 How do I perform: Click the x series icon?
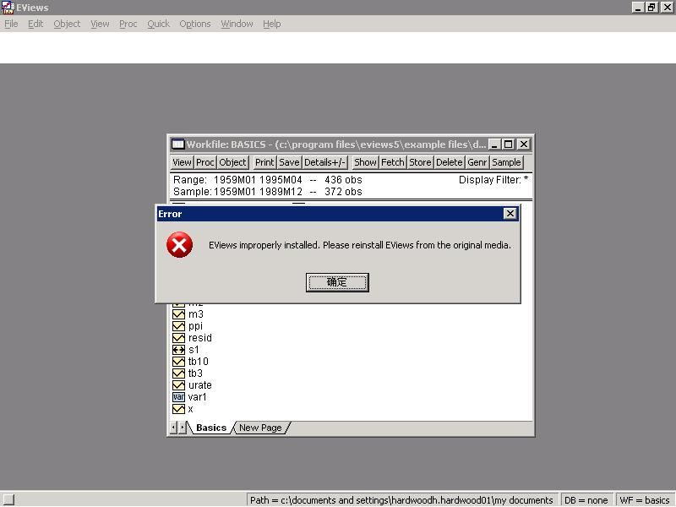178,409
